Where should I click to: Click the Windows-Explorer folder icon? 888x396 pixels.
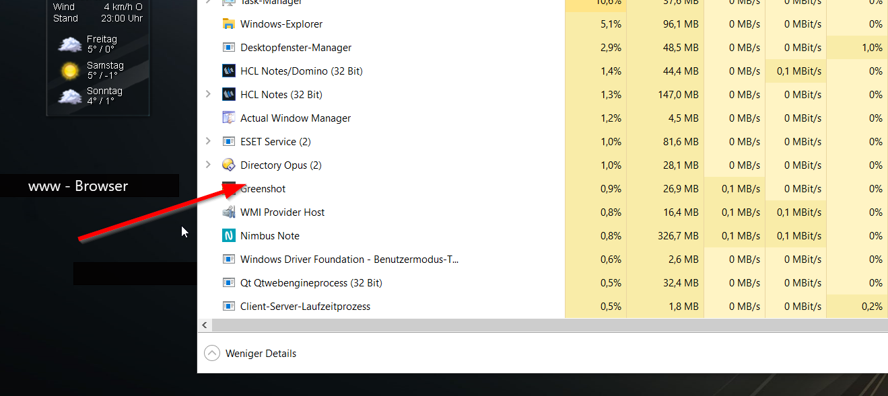(x=229, y=24)
